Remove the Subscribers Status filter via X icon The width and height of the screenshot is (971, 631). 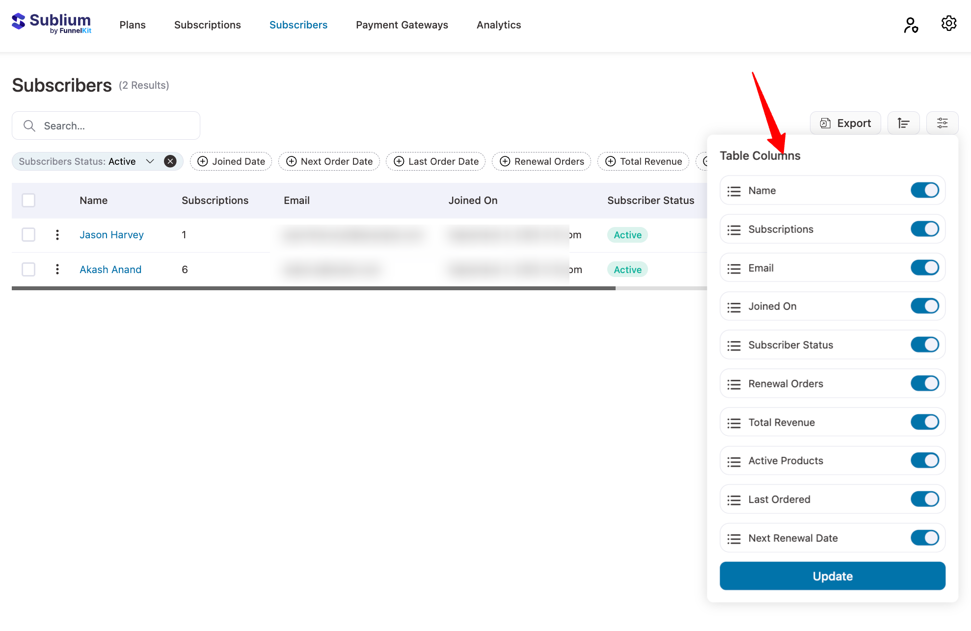click(x=170, y=161)
